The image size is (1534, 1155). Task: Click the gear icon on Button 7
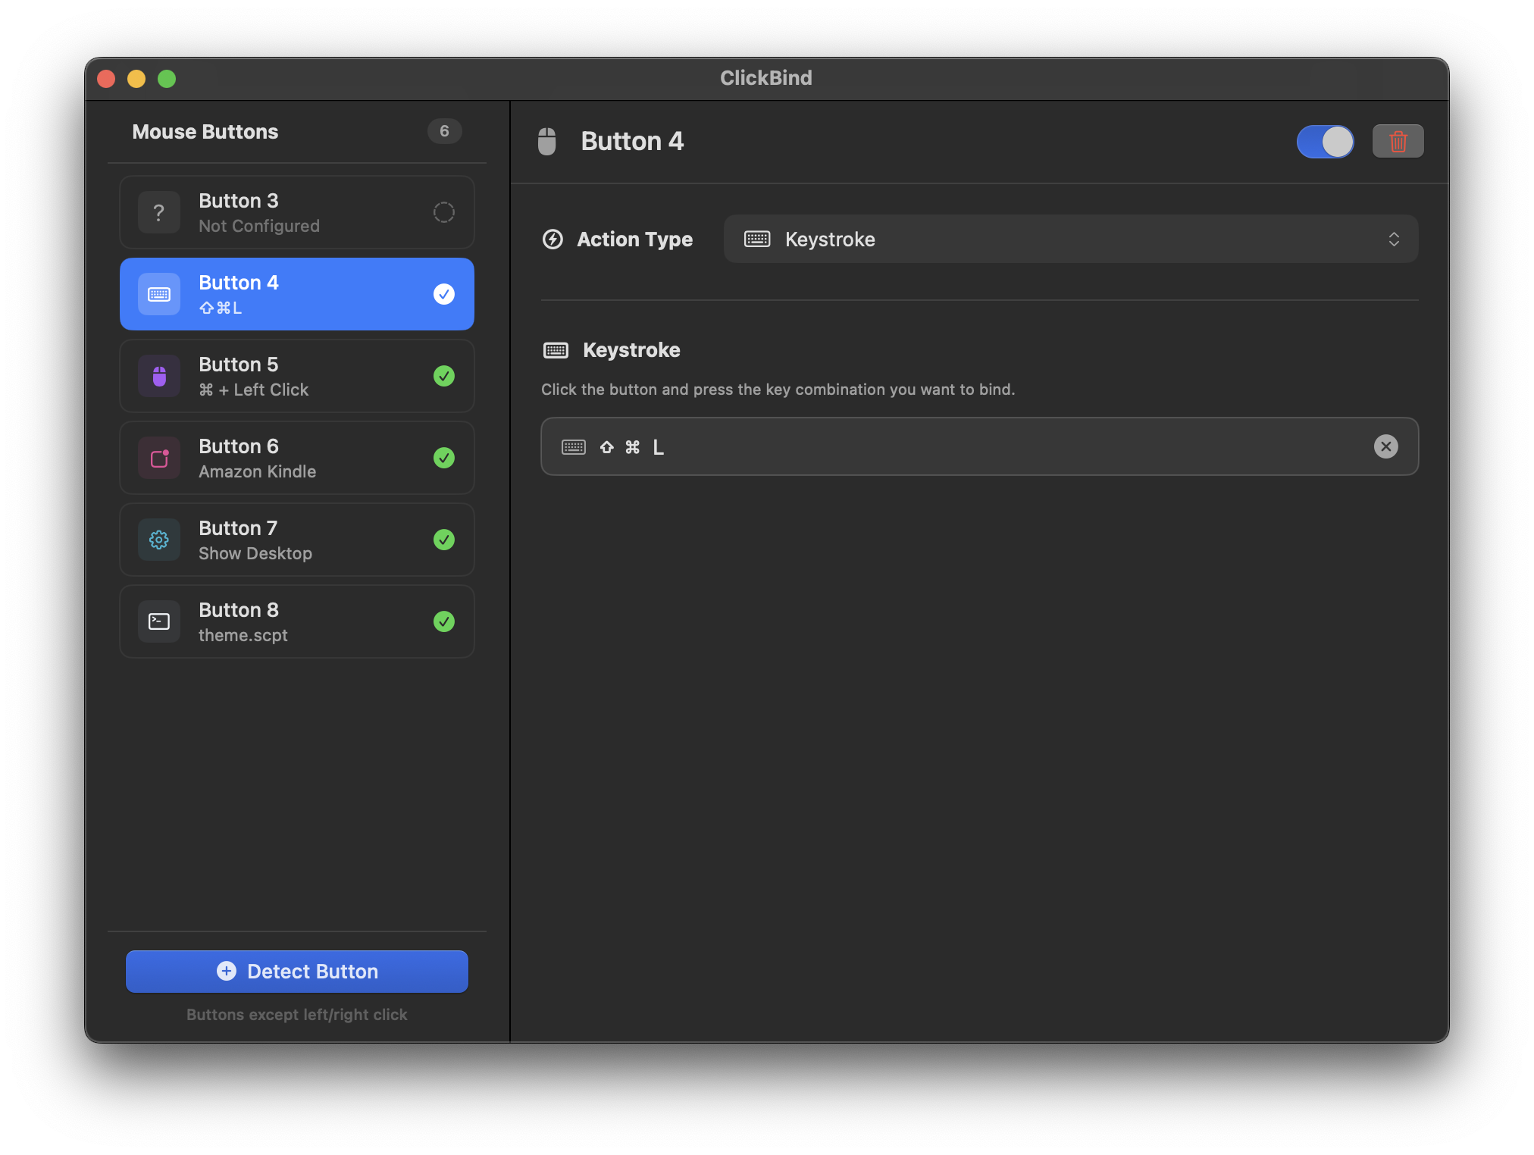point(158,540)
